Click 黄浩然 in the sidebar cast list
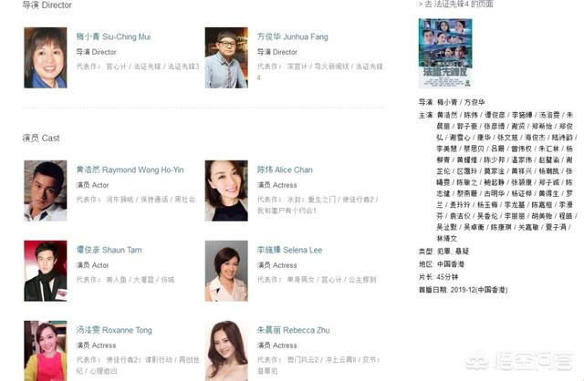This screenshot has height=381, width=584. pyautogui.click(x=447, y=115)
